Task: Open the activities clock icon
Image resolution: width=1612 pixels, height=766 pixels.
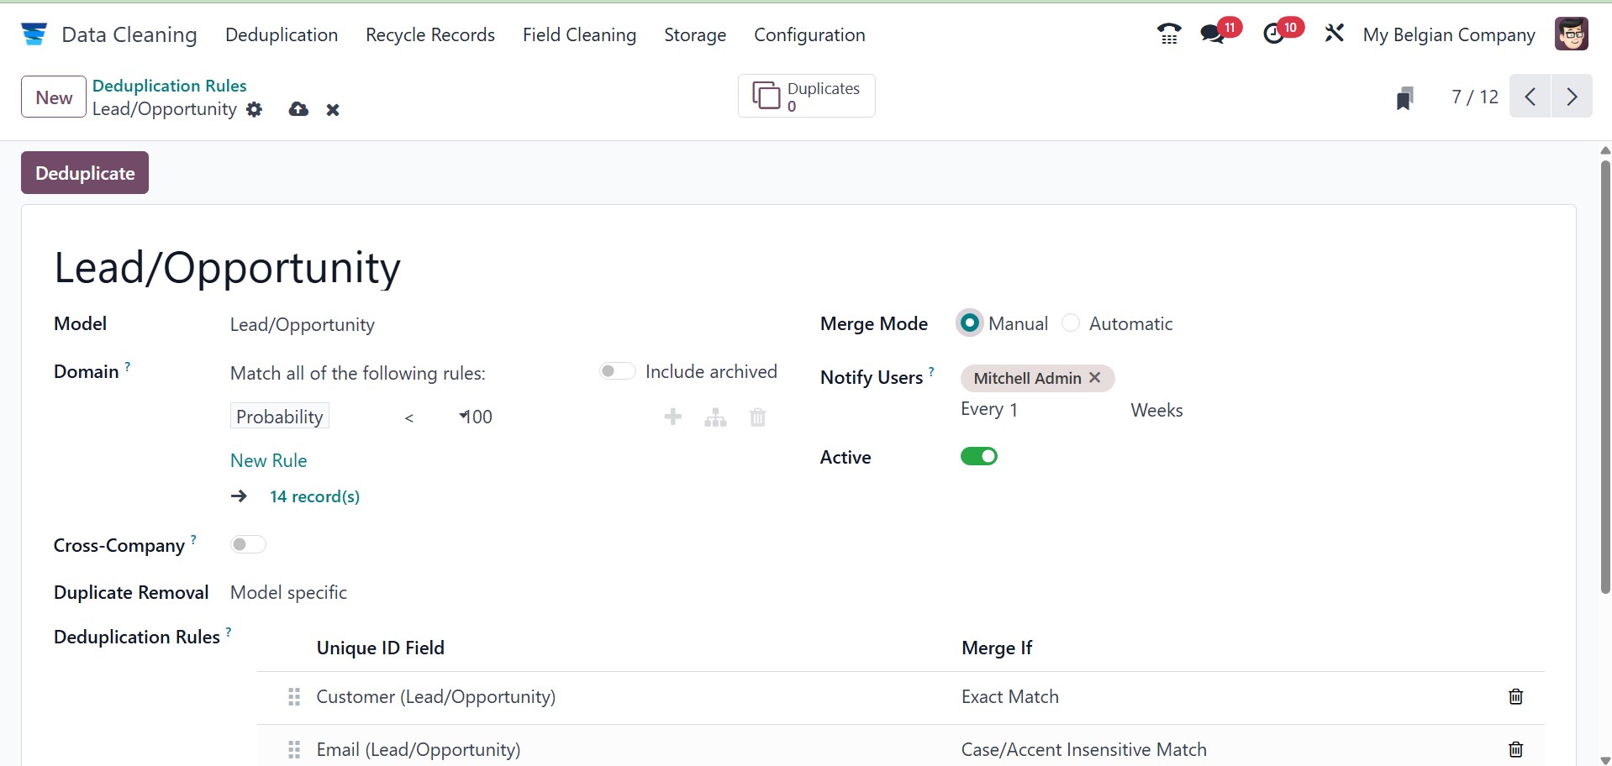Action: (x=1274, y=34)
